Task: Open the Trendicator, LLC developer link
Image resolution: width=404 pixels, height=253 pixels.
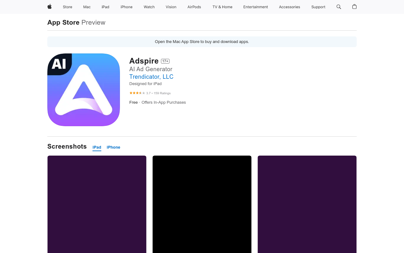Action: pos(151,77)
